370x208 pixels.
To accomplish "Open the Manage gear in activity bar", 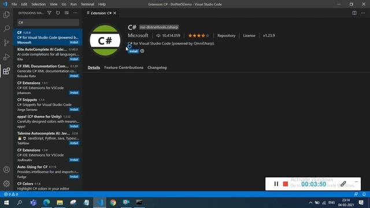I will point(6,184).
